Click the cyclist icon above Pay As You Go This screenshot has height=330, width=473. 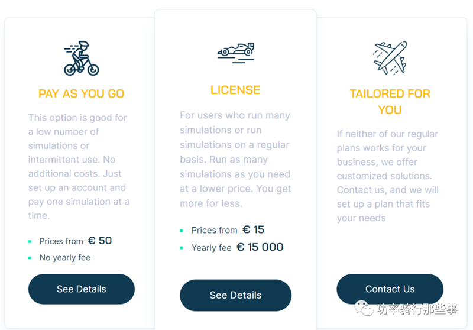pos(81,58)
